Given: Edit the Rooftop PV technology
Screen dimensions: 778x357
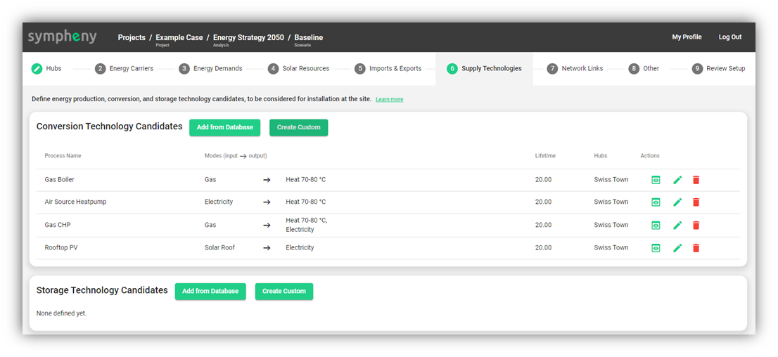Looking at the screenshot, I should tap(677, 248).
